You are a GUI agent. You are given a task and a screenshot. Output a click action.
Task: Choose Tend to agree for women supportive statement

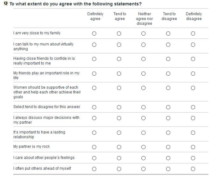click(119, 88)
